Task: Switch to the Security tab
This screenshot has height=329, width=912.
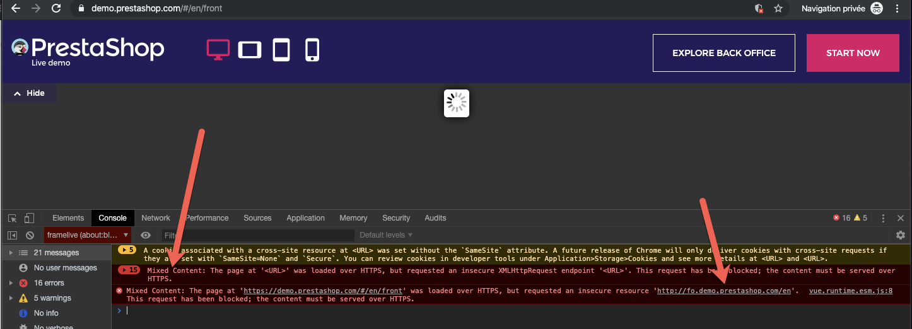Action: [x=396, y=218]
